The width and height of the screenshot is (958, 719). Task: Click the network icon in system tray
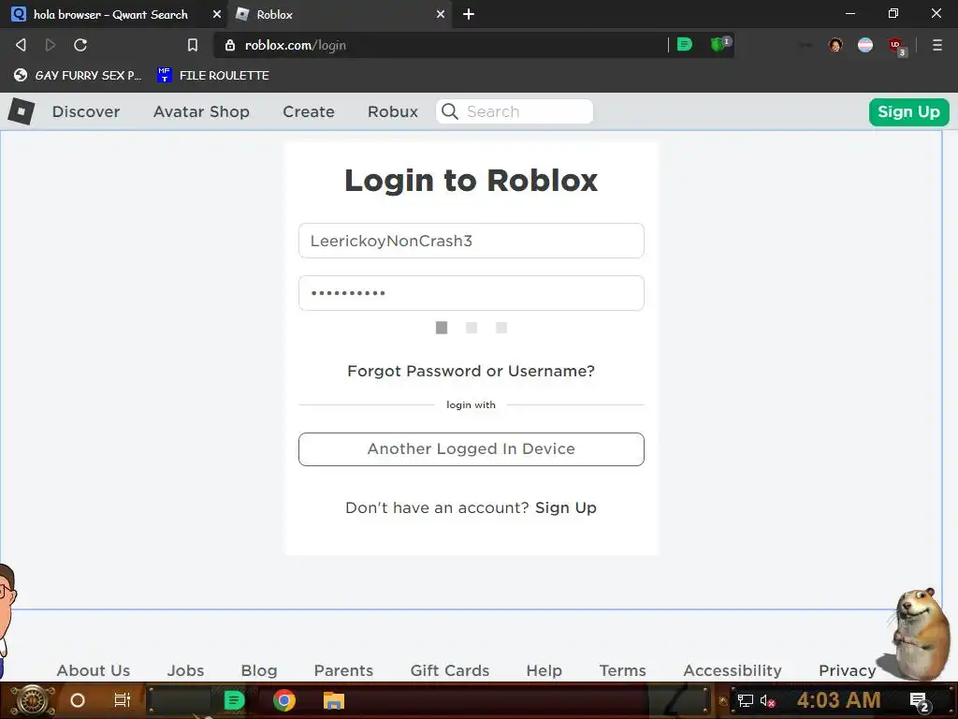[746, 701]
